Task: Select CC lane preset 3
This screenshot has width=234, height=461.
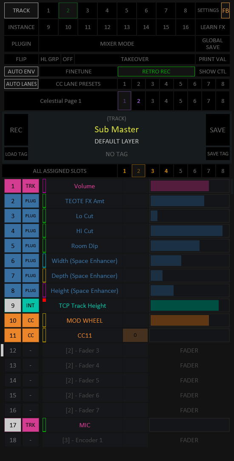Action: click(153, 84)
